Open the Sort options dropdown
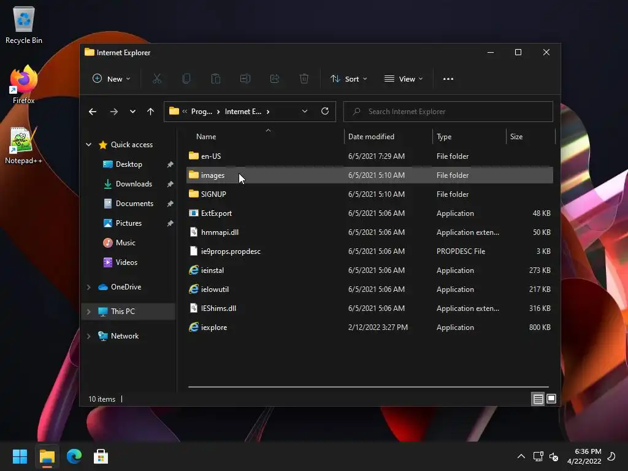The image size is (628, 471). (x=348, y=79)
